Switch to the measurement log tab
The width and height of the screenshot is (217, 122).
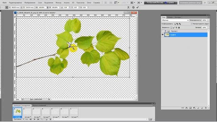pos(39,105)
